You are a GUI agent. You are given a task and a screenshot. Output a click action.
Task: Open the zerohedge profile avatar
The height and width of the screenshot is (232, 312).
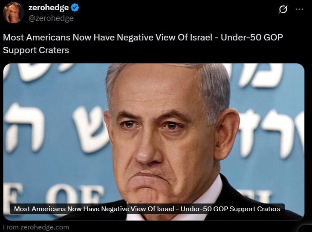click(x=14, y=13)
